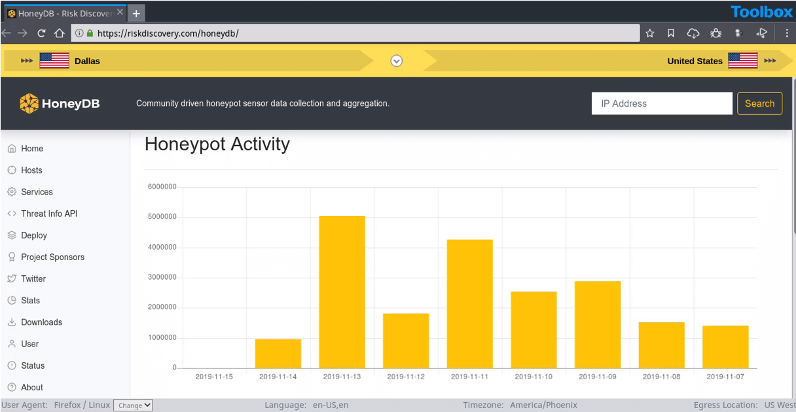Star this page as a favorite
Image resolution: width=796 pixels, height=412 pixels.
point(650,33)
